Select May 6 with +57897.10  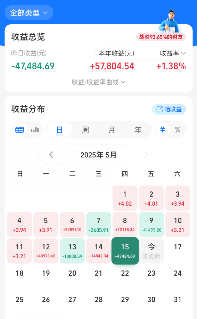point(72,224)
